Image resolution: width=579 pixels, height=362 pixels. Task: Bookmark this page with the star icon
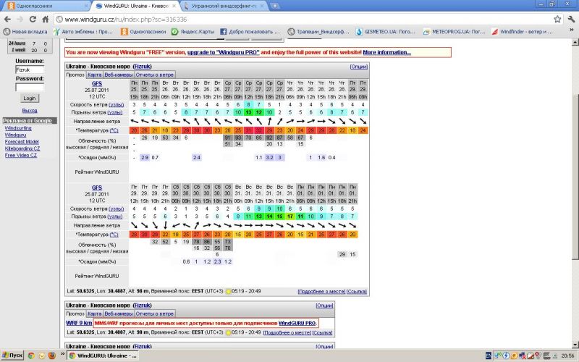pos(555,19)
